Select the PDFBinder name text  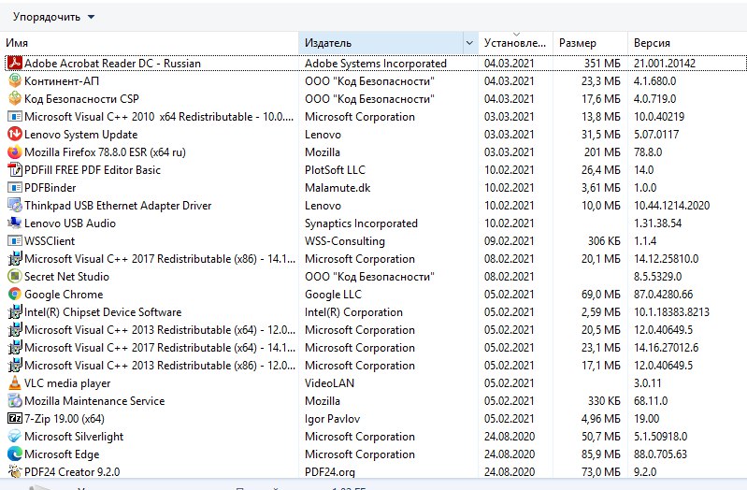50,188
